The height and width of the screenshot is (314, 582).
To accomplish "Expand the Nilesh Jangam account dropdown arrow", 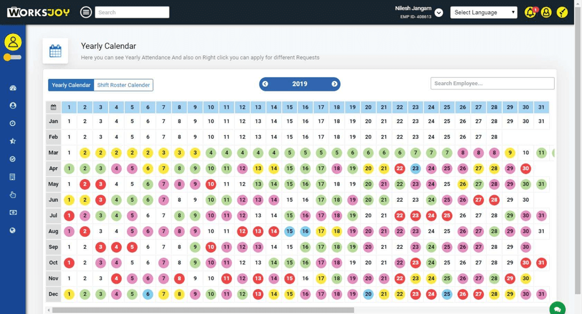I will pyautogui.click(x=439, y=13).
